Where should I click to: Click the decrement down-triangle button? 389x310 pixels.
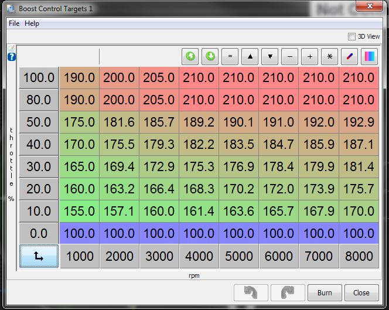click(270, 57)
